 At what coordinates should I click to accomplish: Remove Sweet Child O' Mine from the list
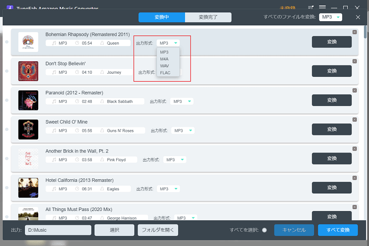tap(354, 120)
